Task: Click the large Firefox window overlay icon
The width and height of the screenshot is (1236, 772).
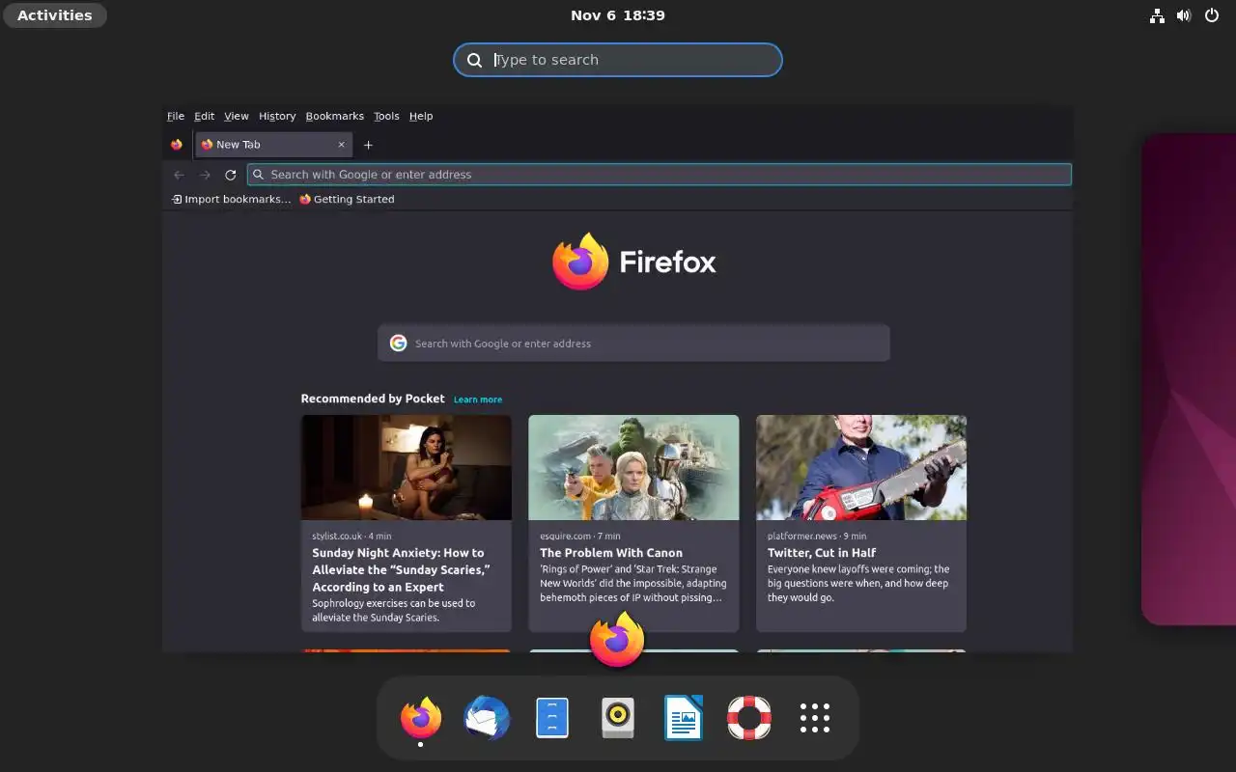Action: (x=617, y=639)
